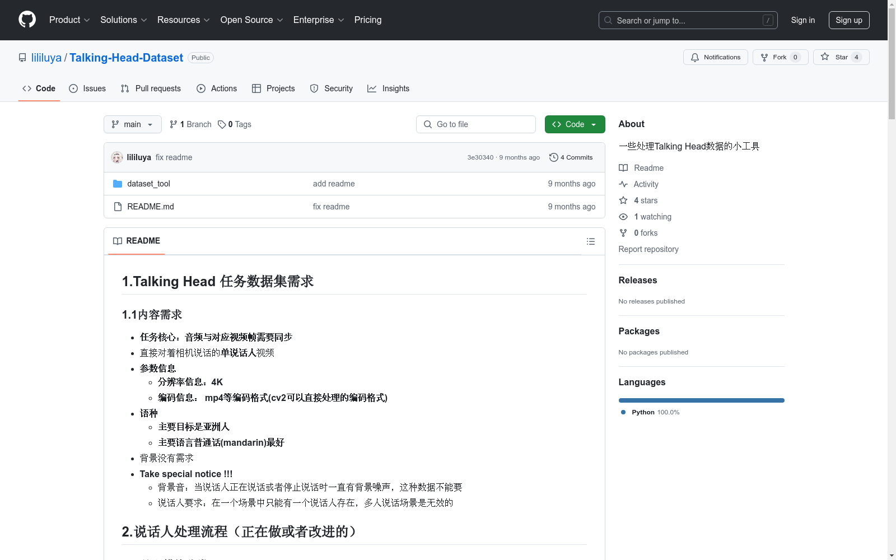View the 0 forks list
Image resolution: width=896 pixels, height=560 pixels.
coord(638,233)
